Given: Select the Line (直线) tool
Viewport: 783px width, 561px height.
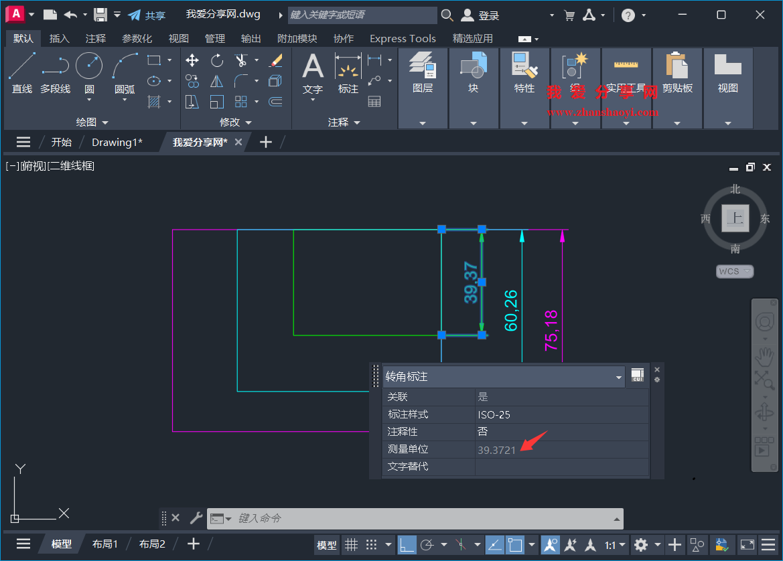Looking at the screenshot, I should [x=22, y=73].
